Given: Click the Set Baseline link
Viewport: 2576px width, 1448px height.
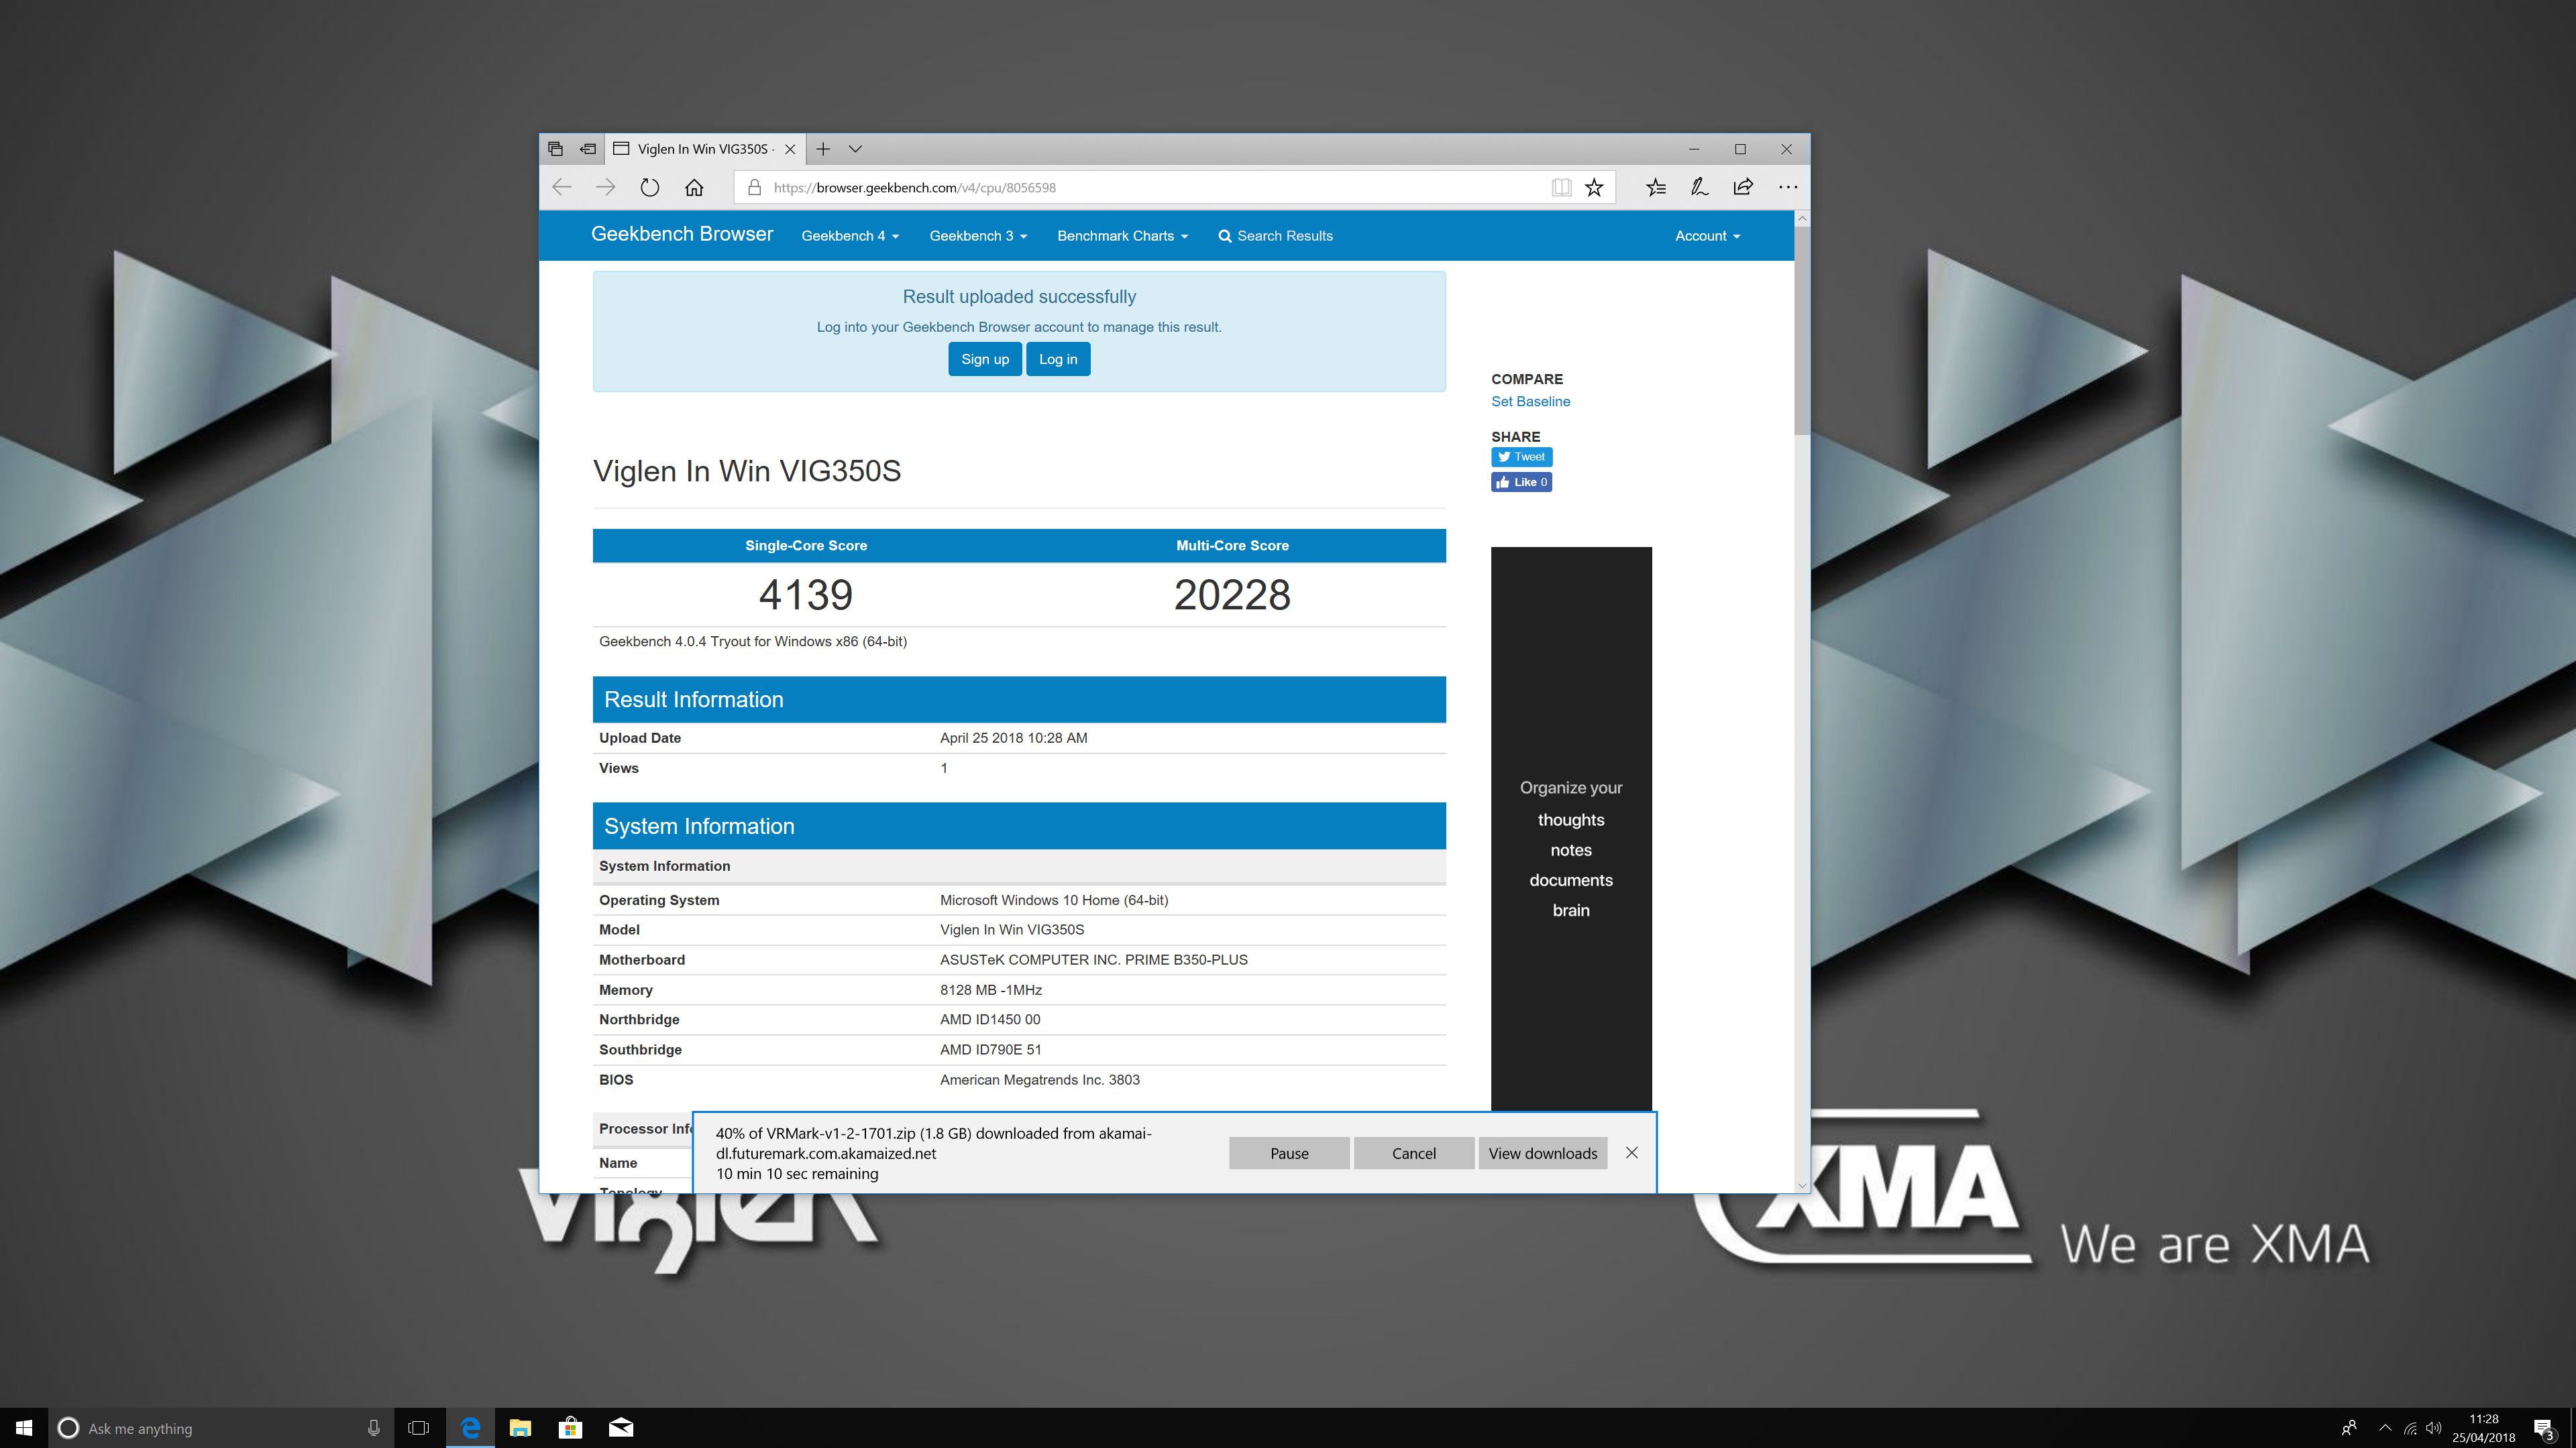Looking at the screenshot, I should pyautogui.click(x=1530, y=402).
